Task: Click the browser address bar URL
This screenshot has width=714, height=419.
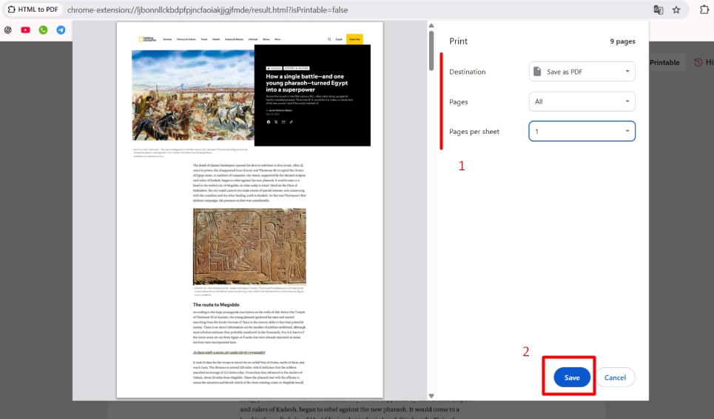Action: 208,10
